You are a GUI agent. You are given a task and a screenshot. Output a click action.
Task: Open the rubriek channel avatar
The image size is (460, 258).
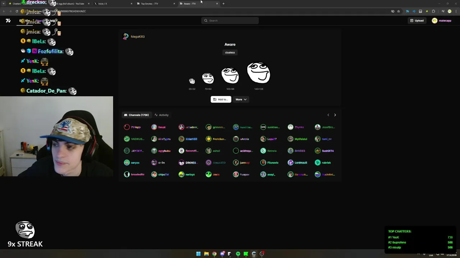318,163
